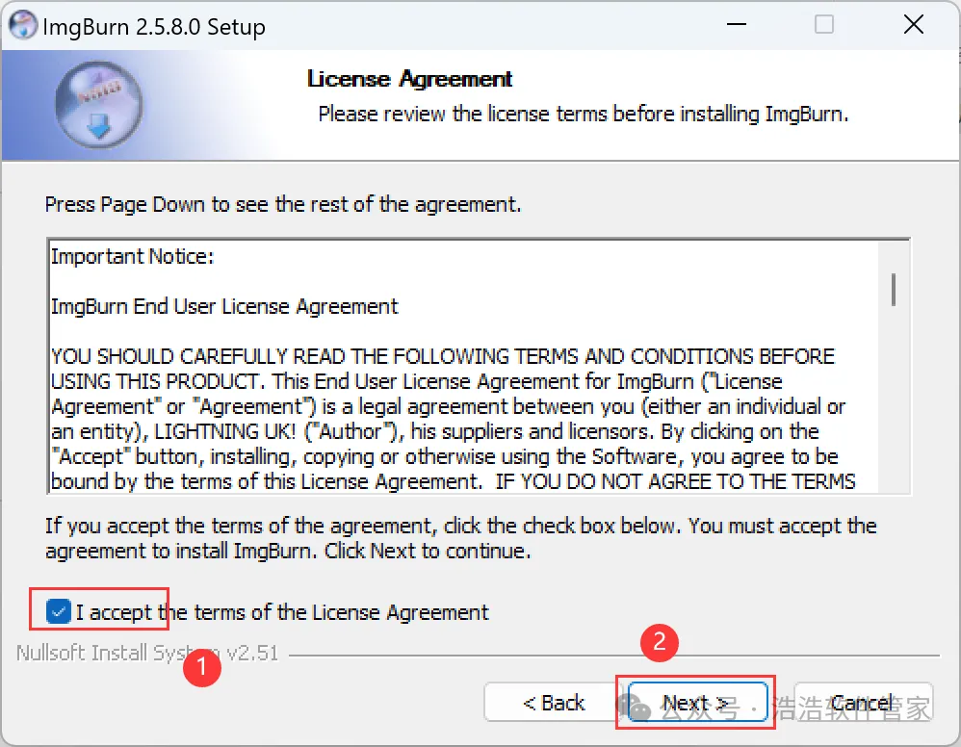This screenshot has width=961, height=747.
Task: Select 'ImgBurn End User License Agreement' line
Action: [224, 306]
